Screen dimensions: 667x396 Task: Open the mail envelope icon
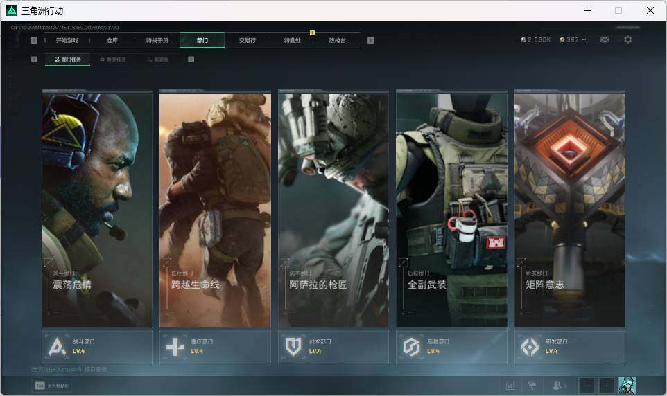(x=605, y=39)
